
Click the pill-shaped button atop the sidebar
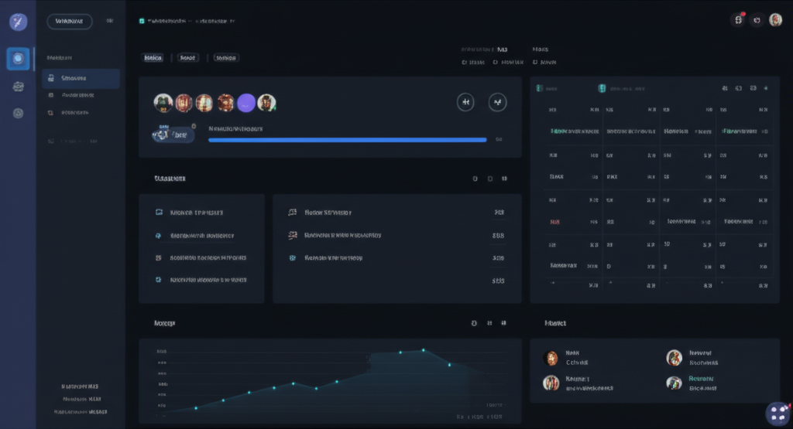point(70,22)
